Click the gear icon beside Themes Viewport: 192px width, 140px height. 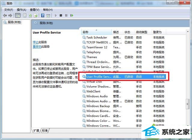84,57
